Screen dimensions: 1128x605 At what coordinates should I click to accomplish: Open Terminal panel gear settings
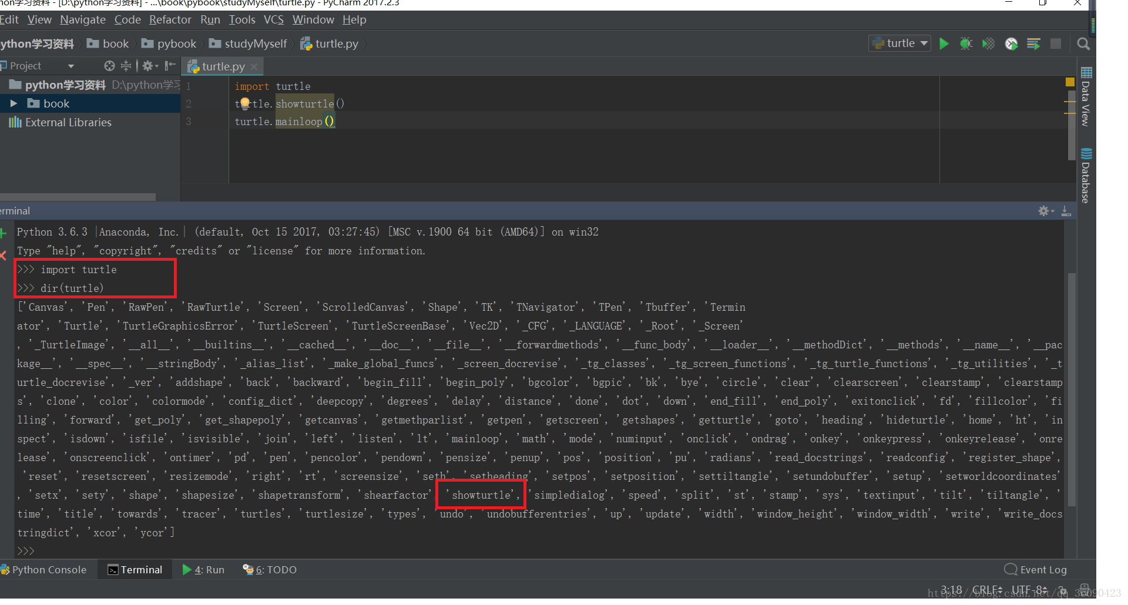click(1046, 211)
